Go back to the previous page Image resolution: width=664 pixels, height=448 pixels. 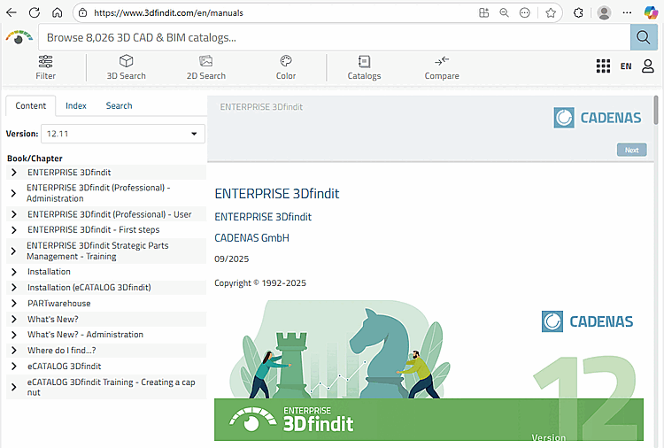(x=12, y=12)
